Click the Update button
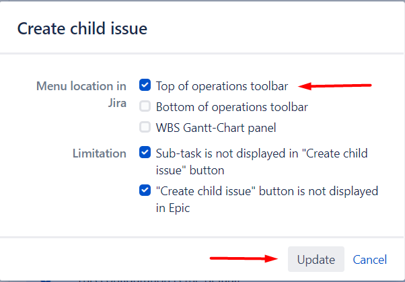This screenshot has height=282, width=405. click(316, 259)
